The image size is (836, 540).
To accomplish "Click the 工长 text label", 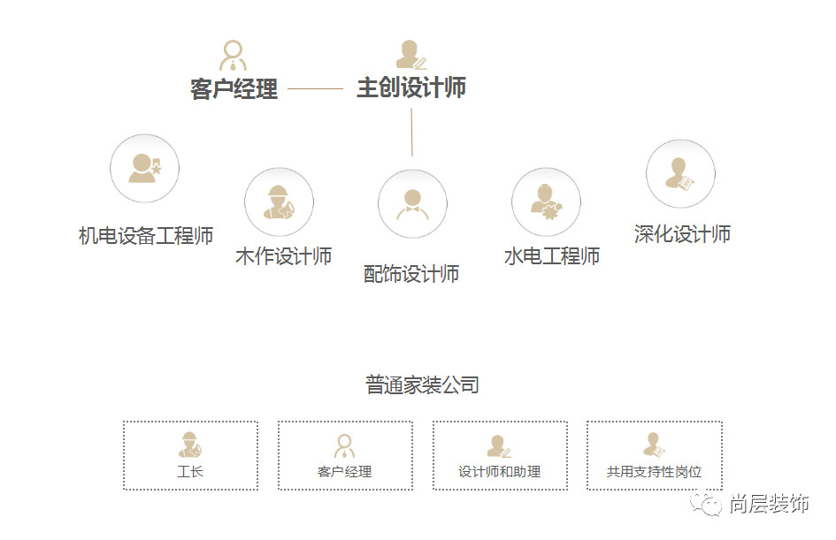I will coord(190,472).
